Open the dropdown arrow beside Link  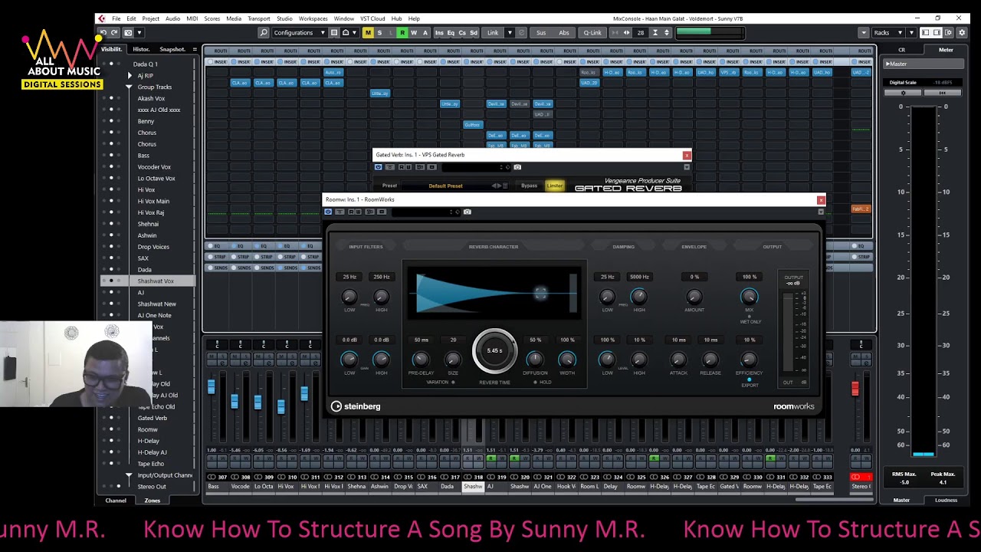coord(510,32)
